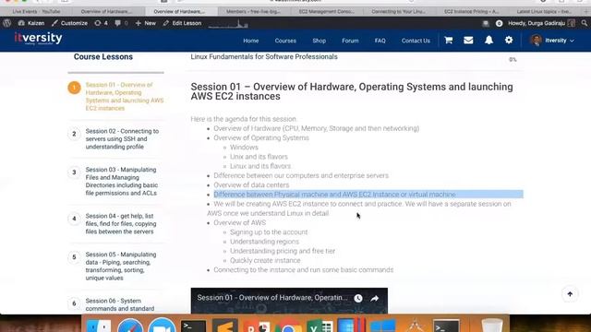Open the updates counter showing 4
The width and height of the screenshot is (591, 332).
point(101,23)
